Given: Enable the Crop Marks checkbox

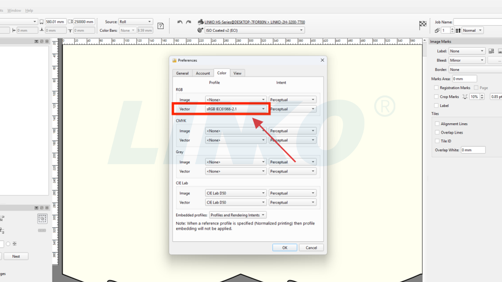Looking at the screenshot, I should click(x=437, y=97).
